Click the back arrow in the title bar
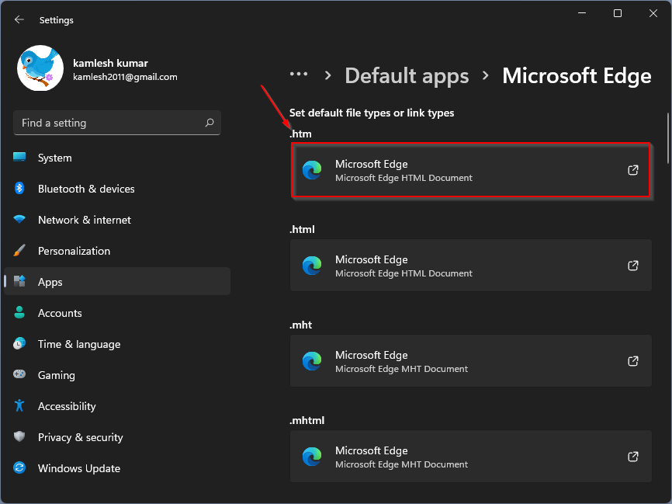This screenshot has width=672, height=504. [x=17, y=19]
